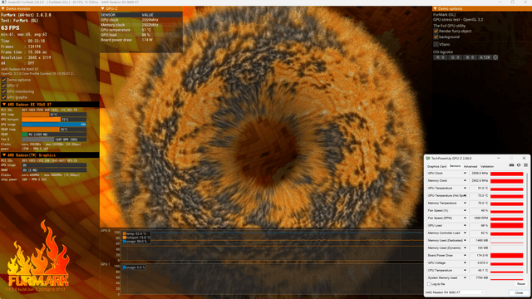Screen dimensions: 532x299
Task: Click the A:128 alpha value field
Action: (x=485, y=57)
